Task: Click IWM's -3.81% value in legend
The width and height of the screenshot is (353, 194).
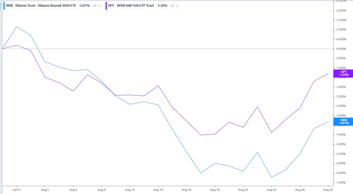Action: pyautogui.click(x=84, y=6)
